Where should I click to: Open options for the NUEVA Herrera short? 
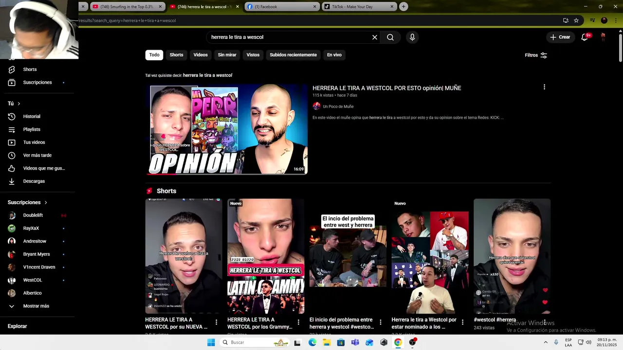[217, 322]
